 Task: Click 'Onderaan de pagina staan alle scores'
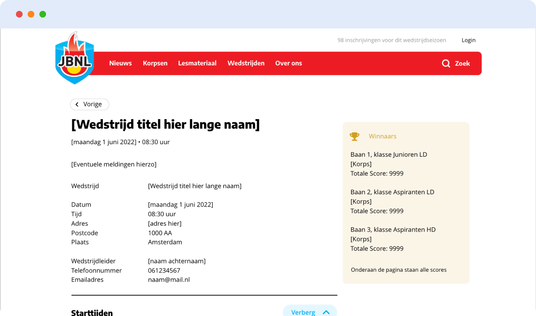click(x=399, y=270)
